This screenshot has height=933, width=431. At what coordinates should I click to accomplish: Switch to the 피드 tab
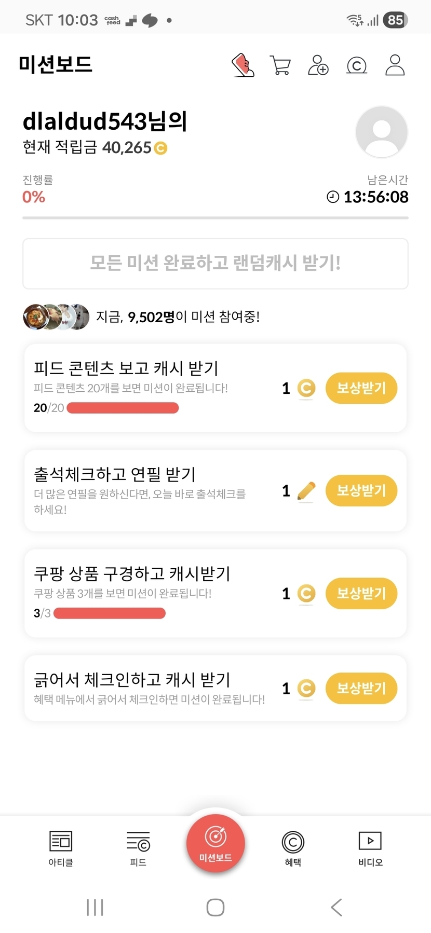pyautogui.click(x=138, y=848)
